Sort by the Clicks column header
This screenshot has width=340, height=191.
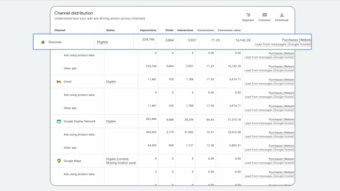coord(169,30)
